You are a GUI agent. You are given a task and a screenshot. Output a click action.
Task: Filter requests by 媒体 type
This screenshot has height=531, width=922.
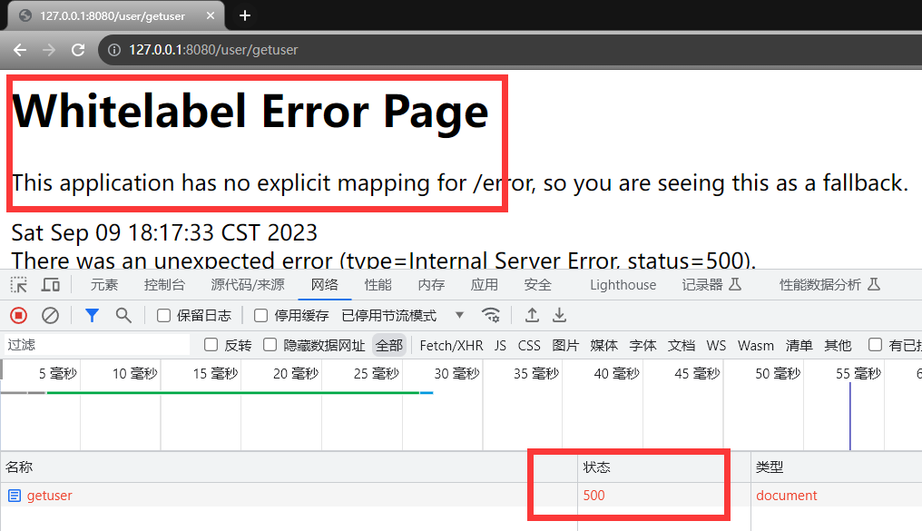603,346
